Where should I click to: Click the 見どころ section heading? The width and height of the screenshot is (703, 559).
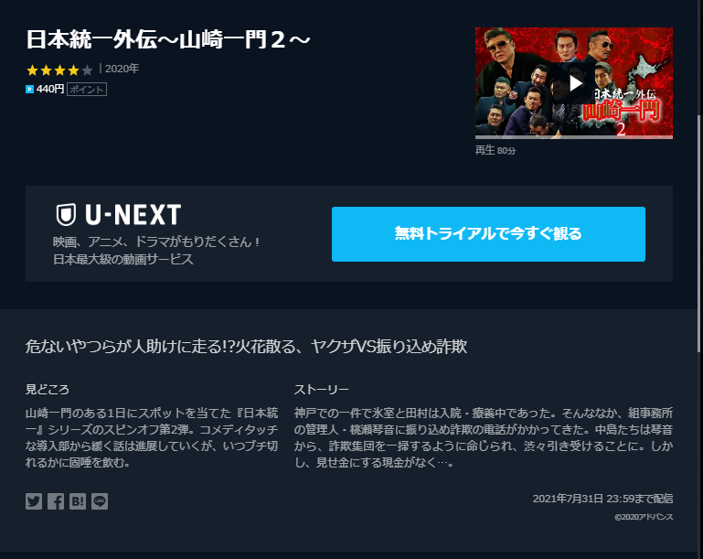tap(48, 390)
